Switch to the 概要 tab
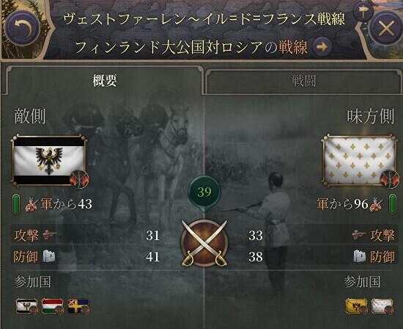403x329 pixels. pos(103,80)
